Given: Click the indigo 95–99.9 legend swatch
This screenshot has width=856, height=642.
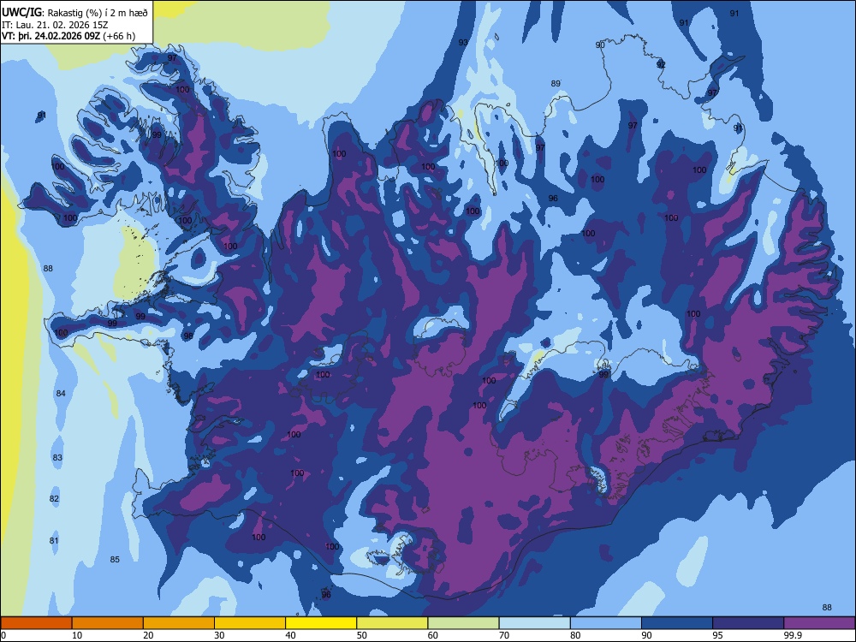Looking at the screenshot, I should (x=748, y=623).
